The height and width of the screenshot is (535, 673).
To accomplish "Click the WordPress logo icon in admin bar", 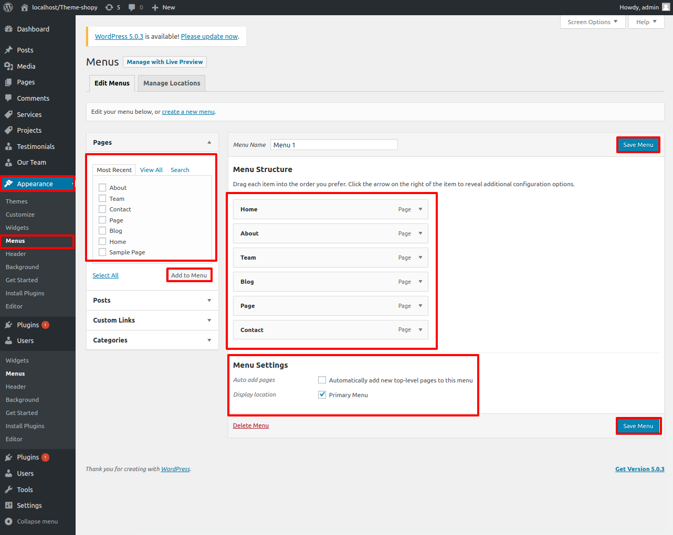I will click(x=8, y=7).
